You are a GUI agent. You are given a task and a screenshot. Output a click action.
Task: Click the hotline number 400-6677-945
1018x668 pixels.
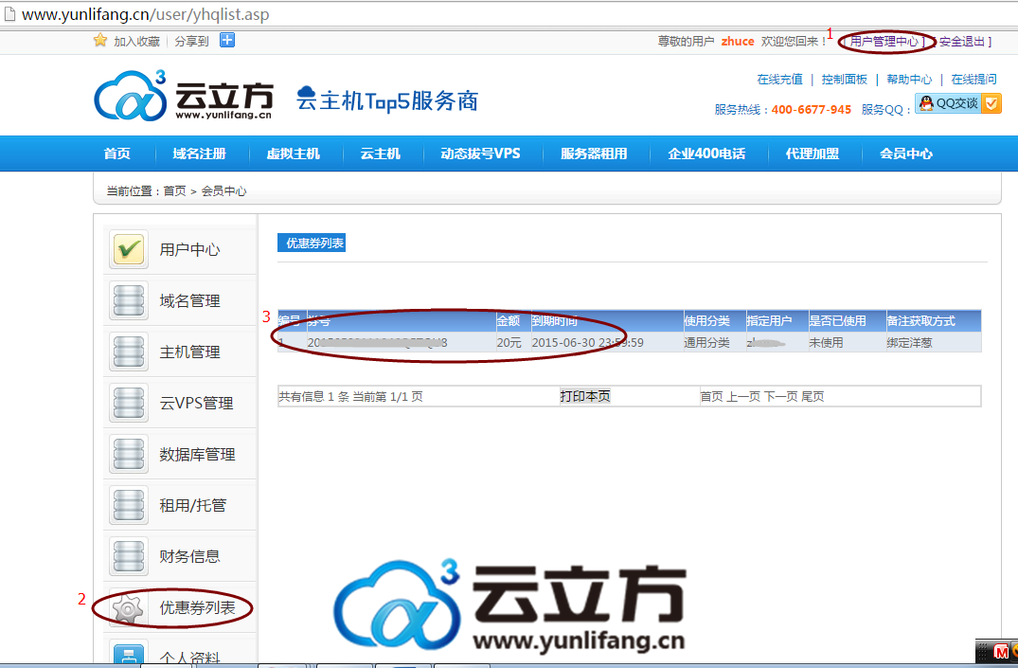pyautogui.click(x=812, y=110)
